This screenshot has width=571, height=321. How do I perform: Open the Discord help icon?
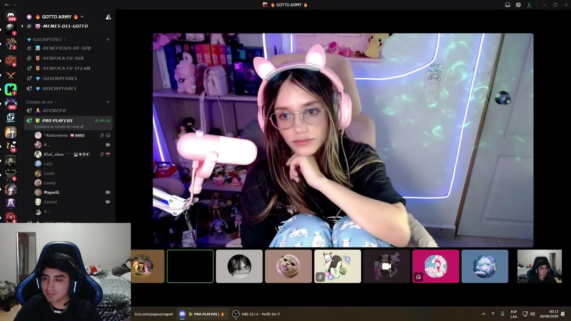(x=518, y=5)
